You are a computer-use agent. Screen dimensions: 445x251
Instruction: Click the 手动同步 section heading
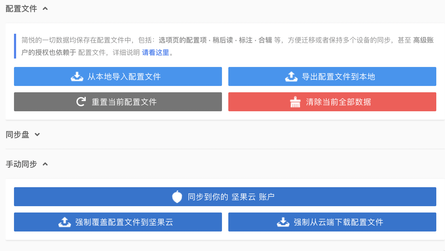coord(21,164)
